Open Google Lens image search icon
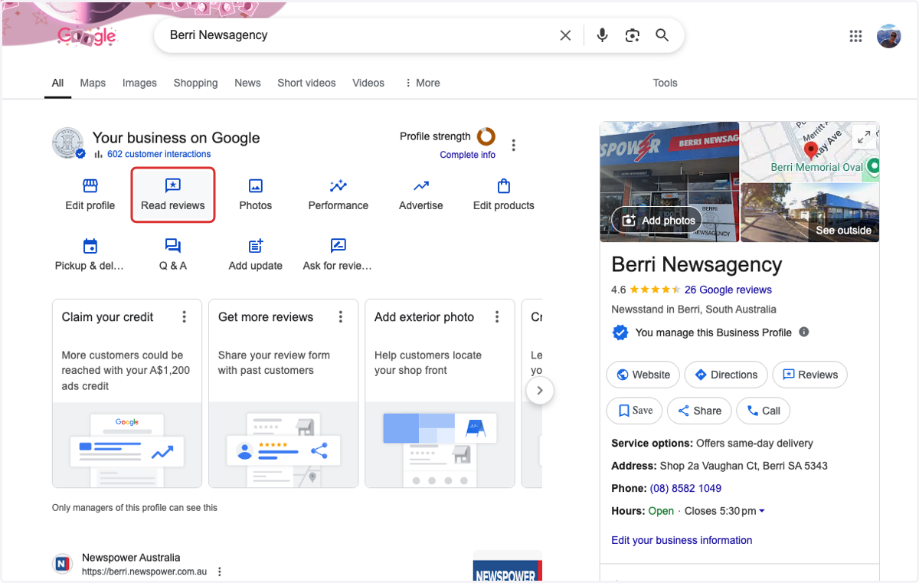Screen dimensions: 919x583 (632, 35)
